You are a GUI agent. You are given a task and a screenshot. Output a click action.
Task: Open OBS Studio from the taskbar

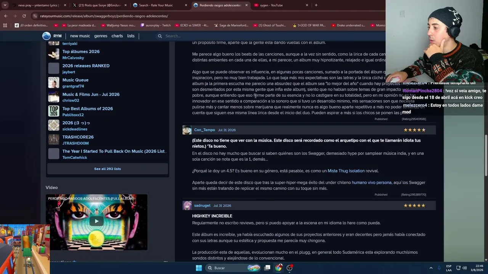[290, 268]
